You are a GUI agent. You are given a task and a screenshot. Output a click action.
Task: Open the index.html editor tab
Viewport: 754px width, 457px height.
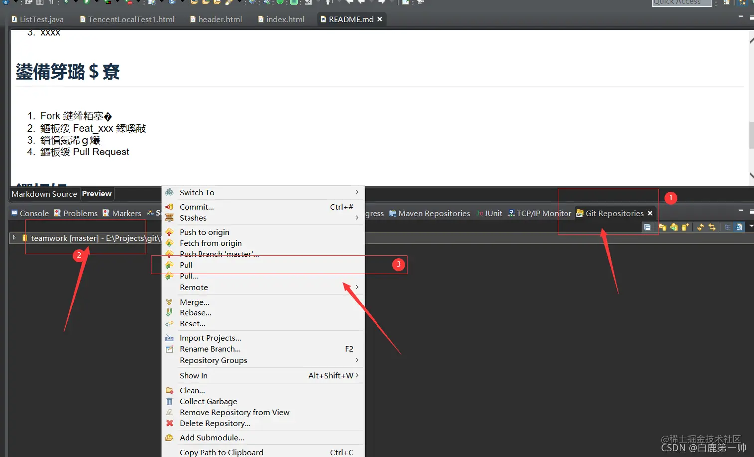coord(281,19)
